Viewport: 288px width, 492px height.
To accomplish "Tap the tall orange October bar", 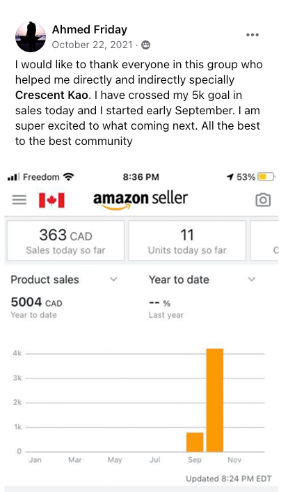I will pyautogui.click(x=215, y=400).
